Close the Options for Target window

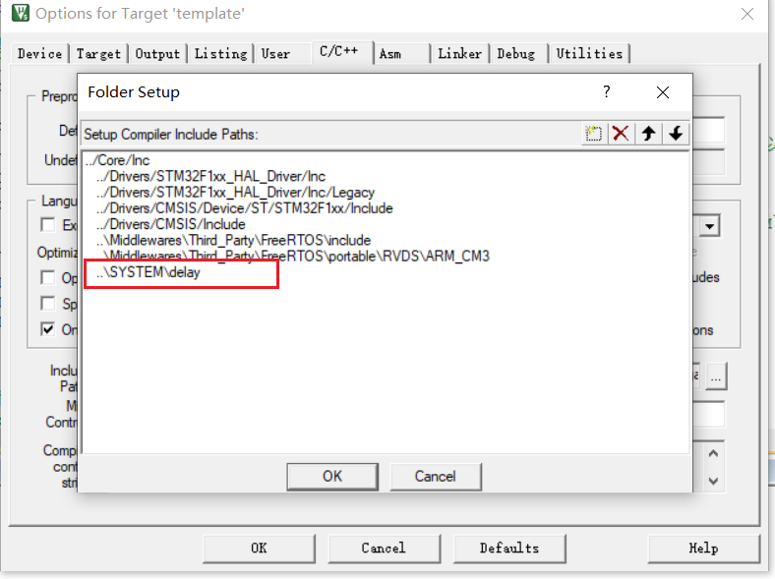747,14
